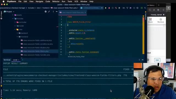Click frontend in the breadcrumb path

click(x=46, y=8)
